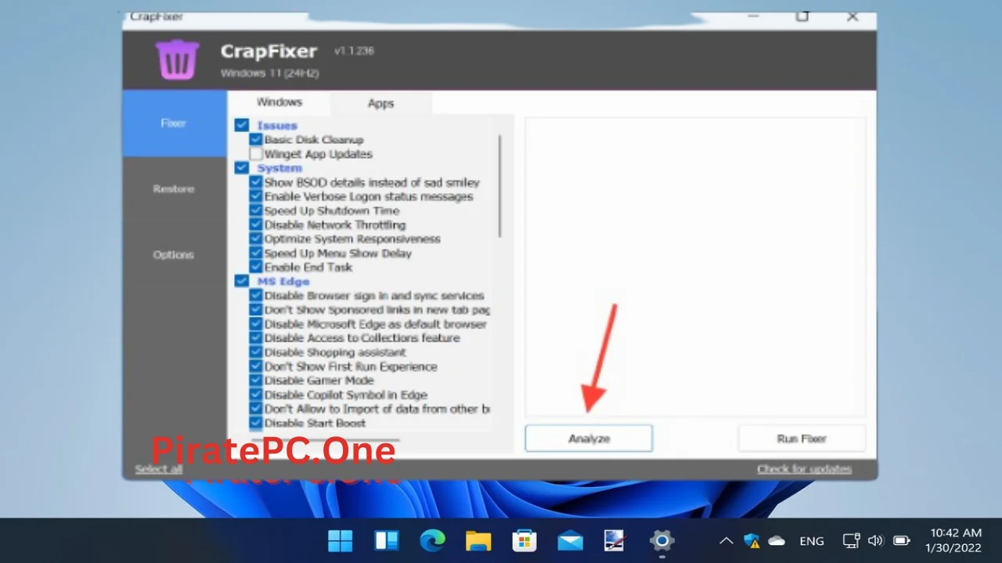Switch the ENG input language
1002x563 pixels.
812,540
